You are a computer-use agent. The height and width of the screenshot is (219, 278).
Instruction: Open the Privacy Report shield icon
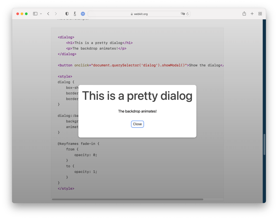click(x=67, y=14)
